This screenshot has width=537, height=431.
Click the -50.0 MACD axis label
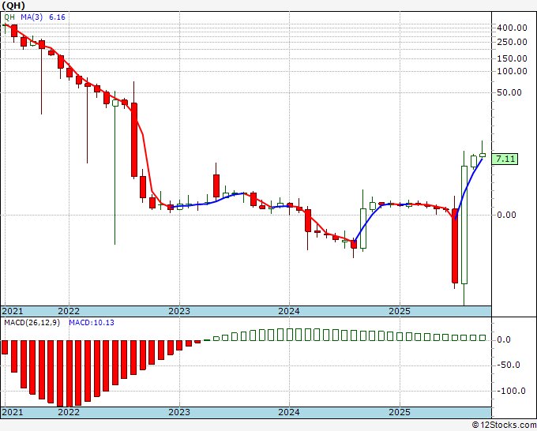(x=509, y=365)
